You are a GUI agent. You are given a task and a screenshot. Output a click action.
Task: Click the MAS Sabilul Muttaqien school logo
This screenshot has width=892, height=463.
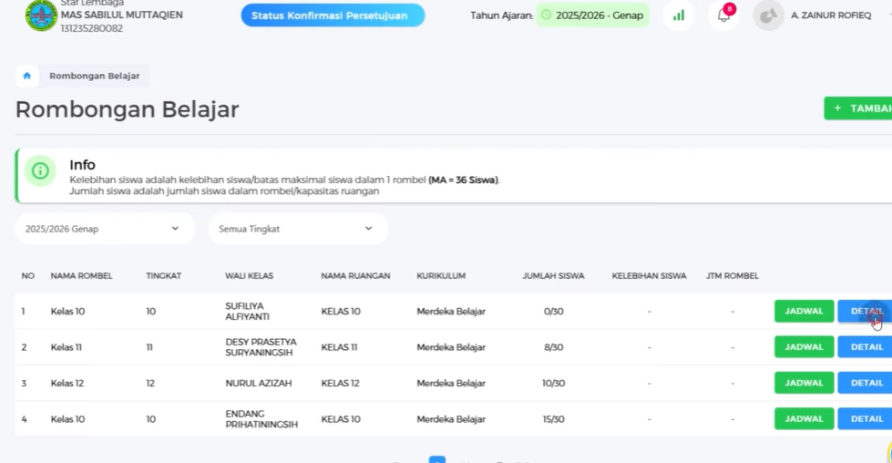click(41, 15)
